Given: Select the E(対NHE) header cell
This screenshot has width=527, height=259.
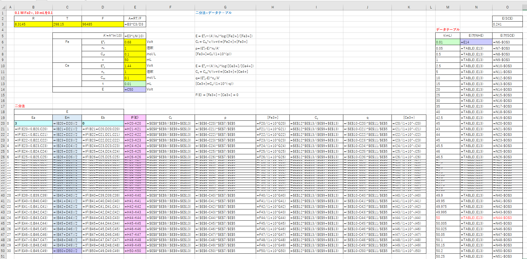Looking at the screenshot, I should click(x=476, y=36).
